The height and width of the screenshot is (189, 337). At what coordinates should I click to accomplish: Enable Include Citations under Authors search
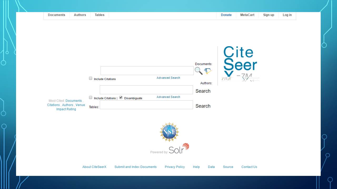click(x=91, y=97)
